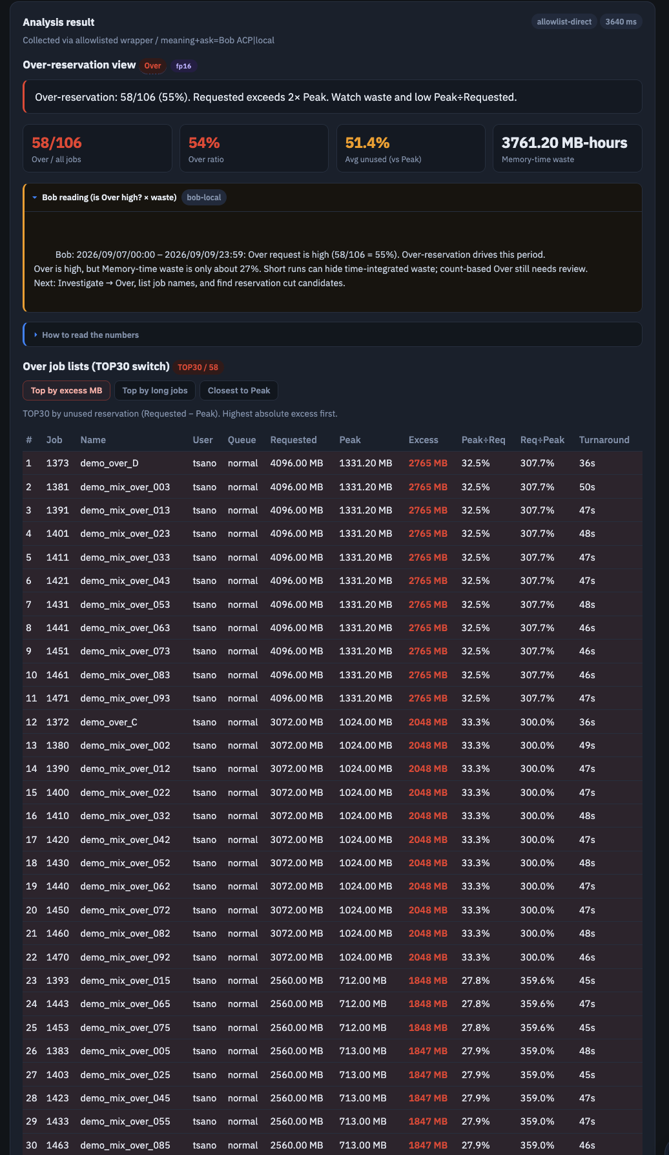Click job number 1380
The image size is (669, 1155).
(57, 745)
